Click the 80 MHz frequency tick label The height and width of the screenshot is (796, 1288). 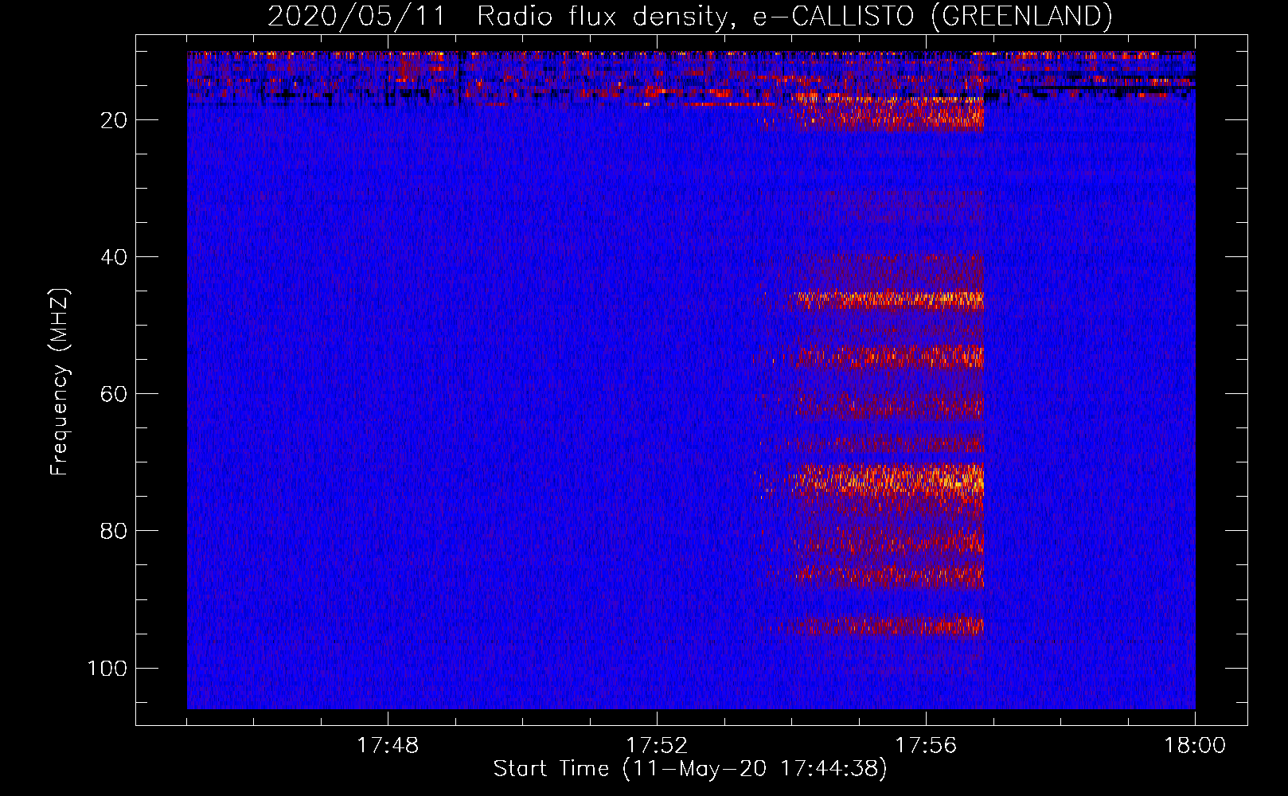pos(115,531)
